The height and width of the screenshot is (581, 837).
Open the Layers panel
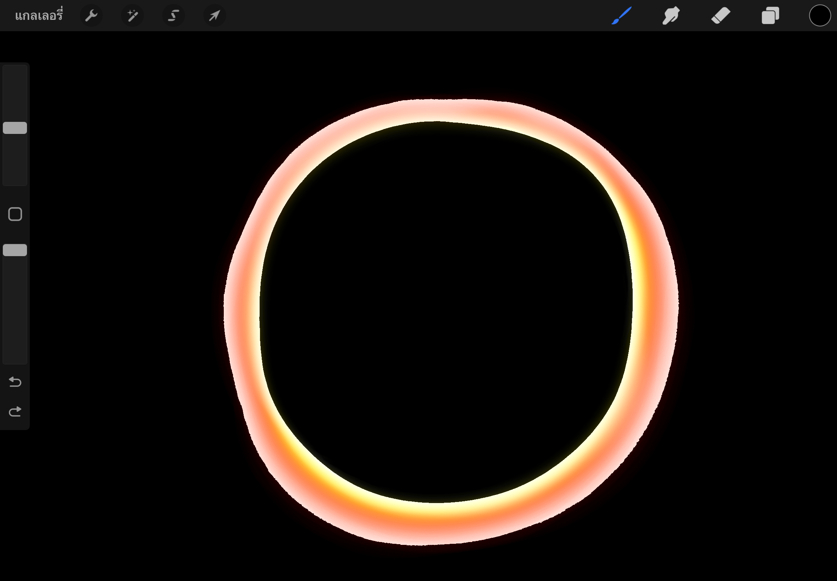(770, 16)
